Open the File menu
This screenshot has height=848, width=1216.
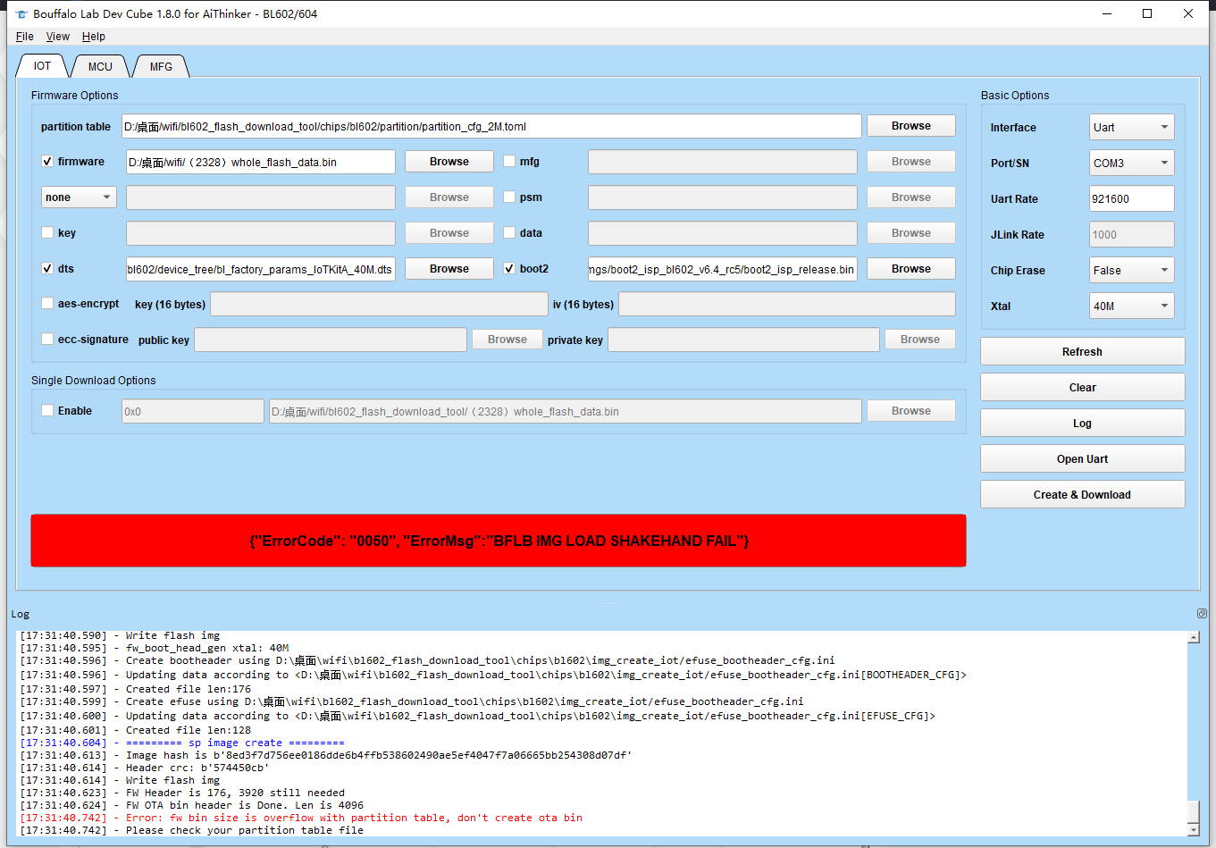pos(24,37)
